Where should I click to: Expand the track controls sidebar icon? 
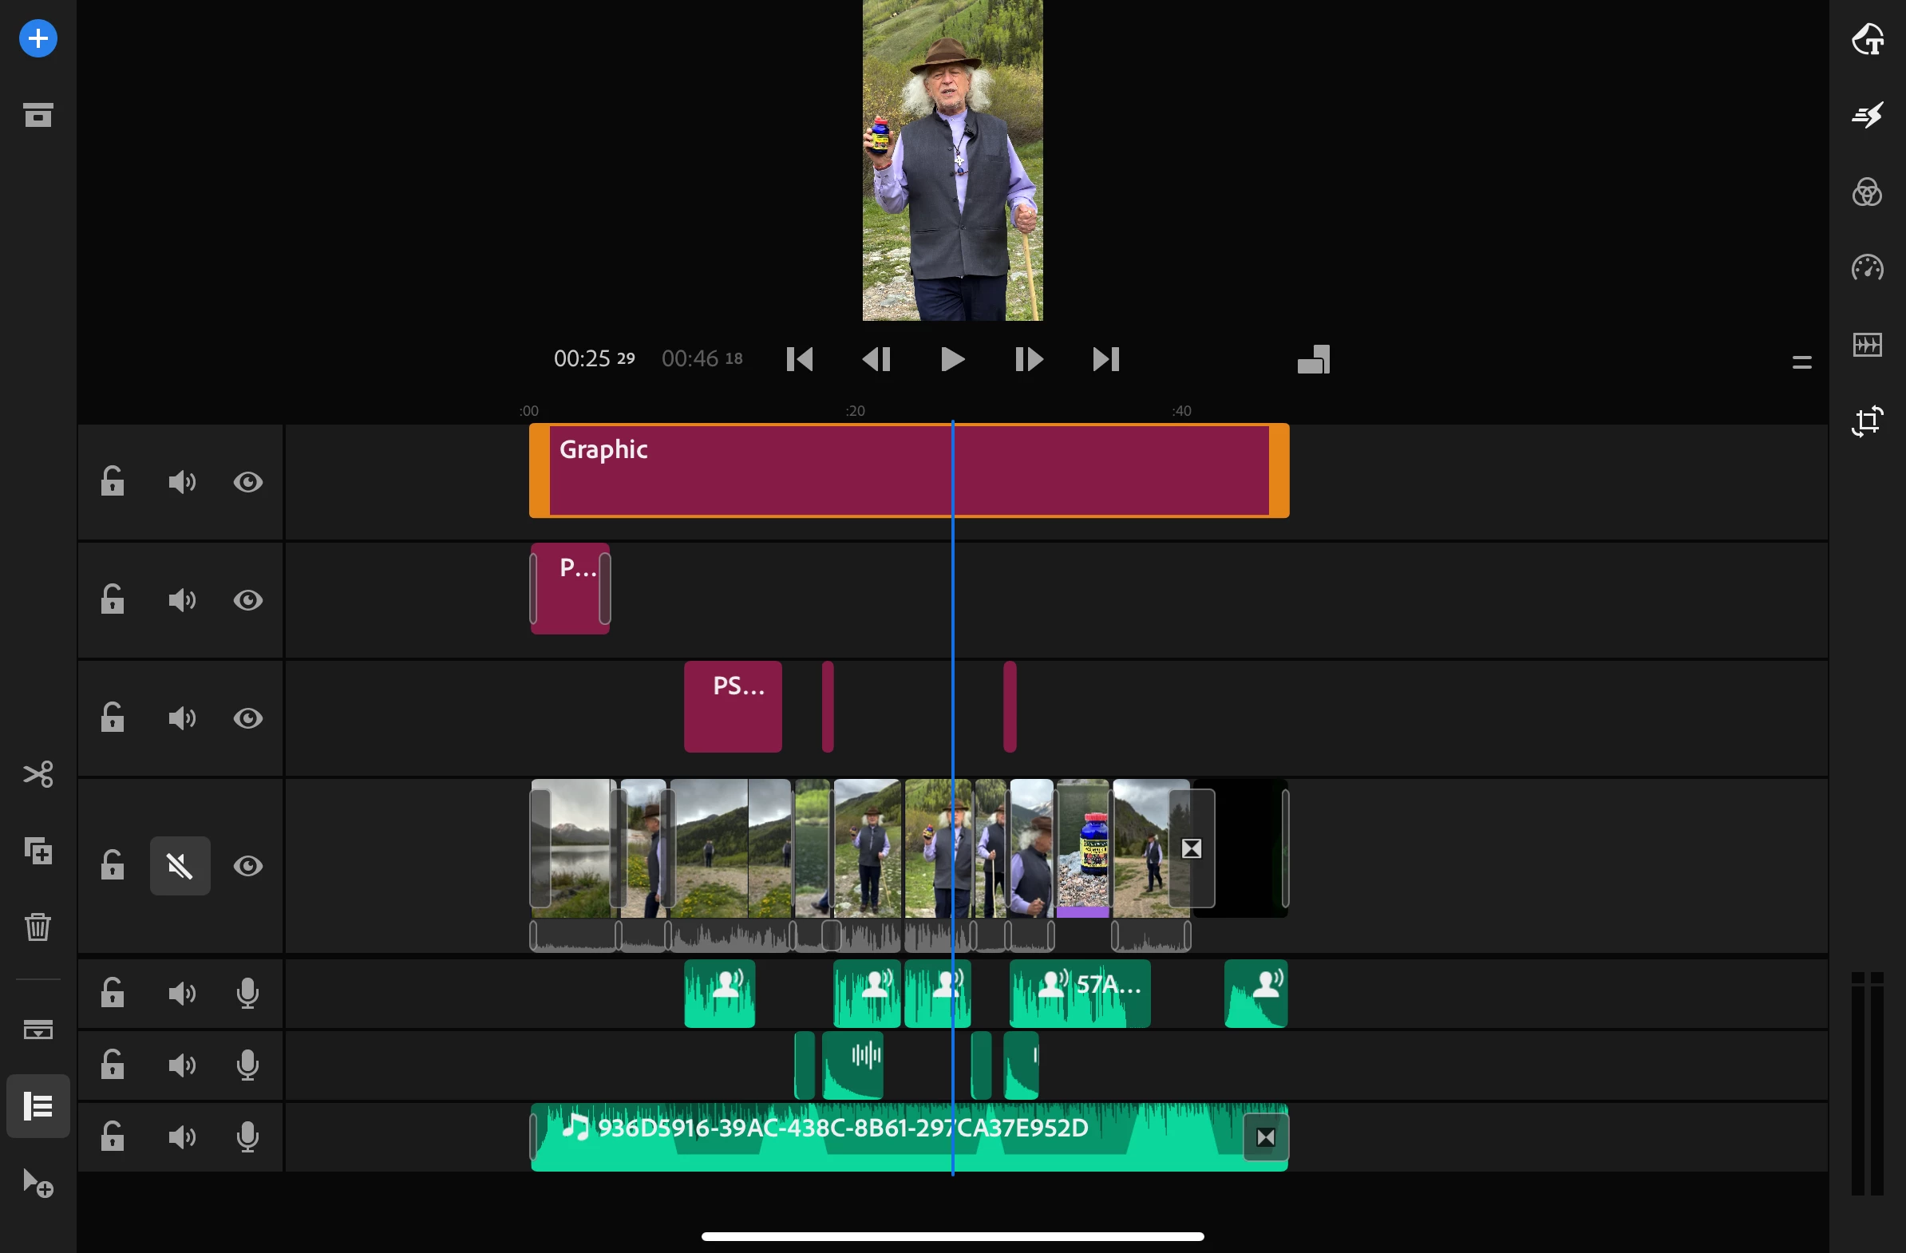point(38,1106)
